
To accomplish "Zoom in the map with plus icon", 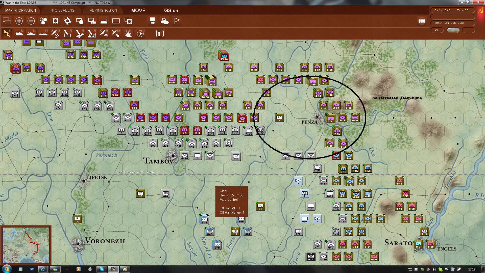I will (19, 21).
